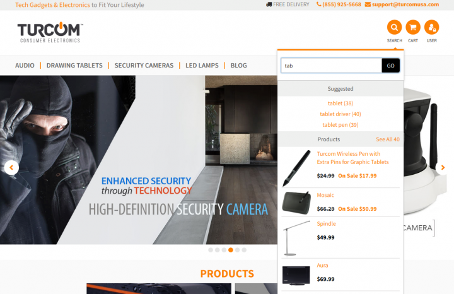Screen dimensions: 454x294
Task: Choose suggestion tablet pen (39)
Action: pyautogui.click(x=340, y=125)
